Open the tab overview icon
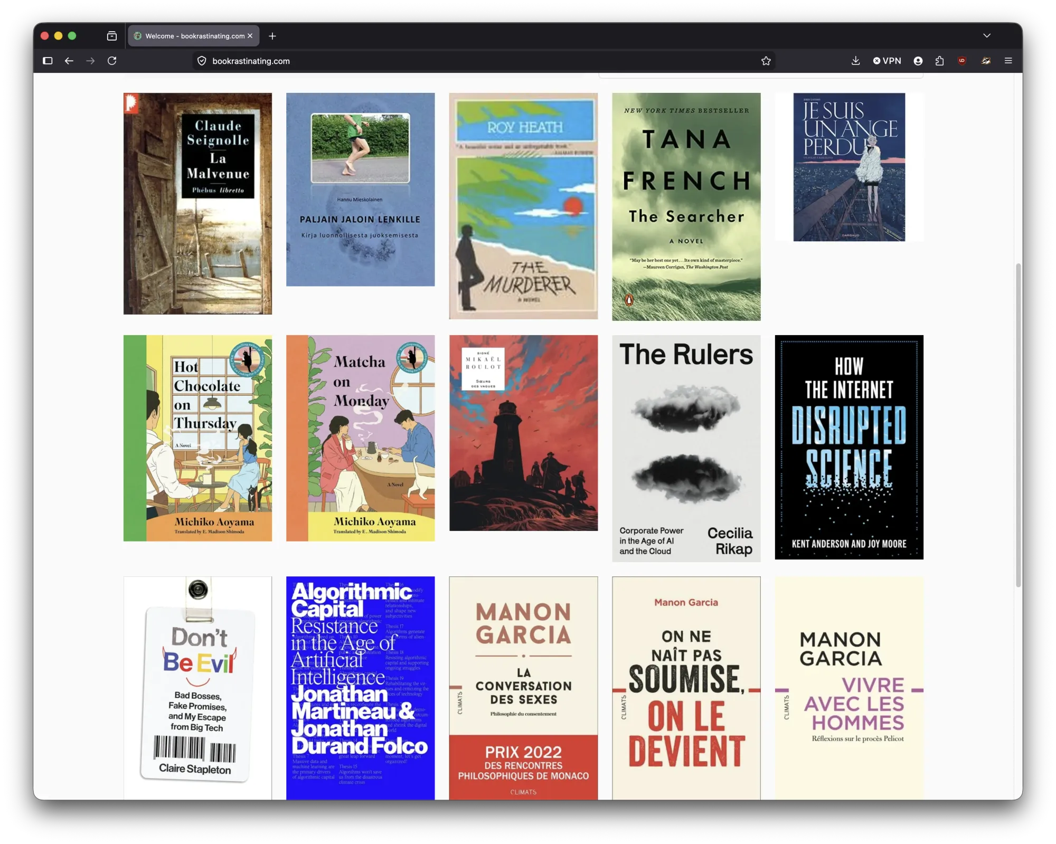This screenshot has width=1056, height=844. point(112,36)
